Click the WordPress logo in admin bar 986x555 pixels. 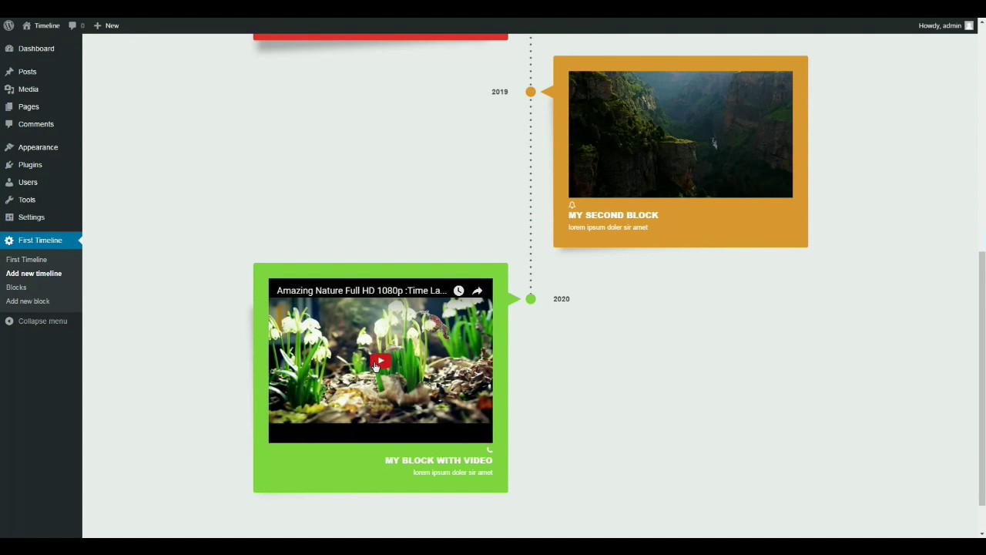[8, 25]
